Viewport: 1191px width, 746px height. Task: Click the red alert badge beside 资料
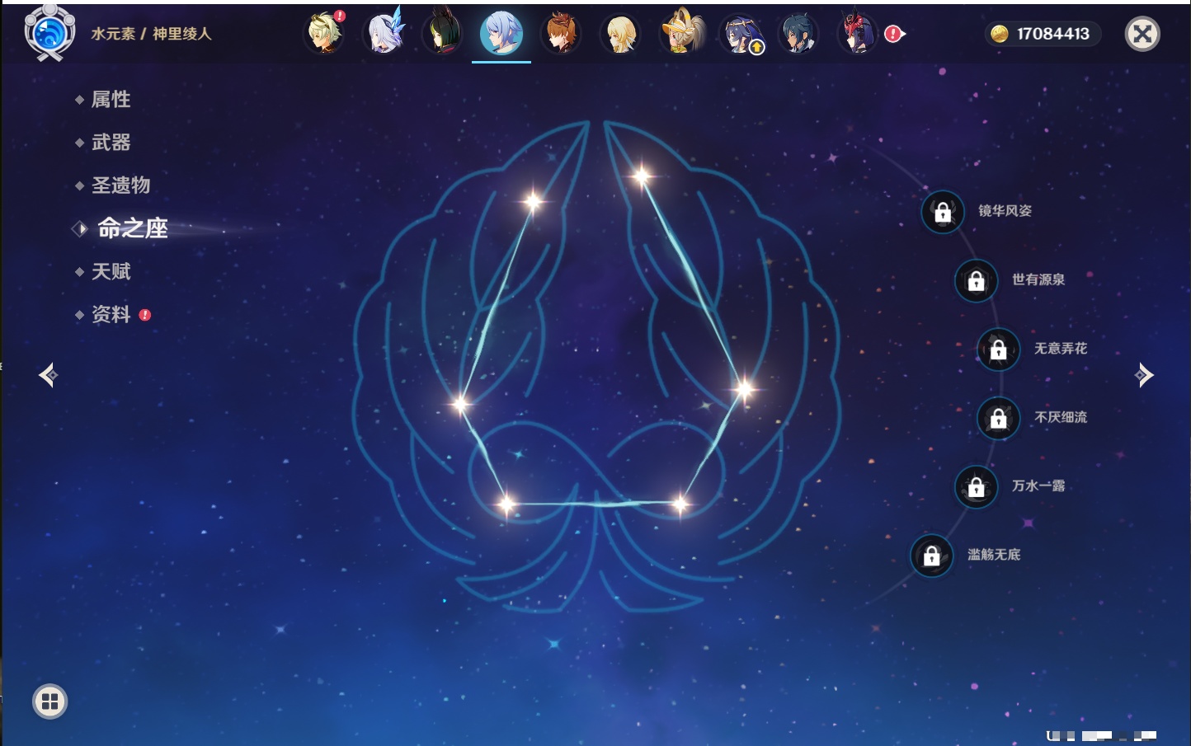point(145,315)
